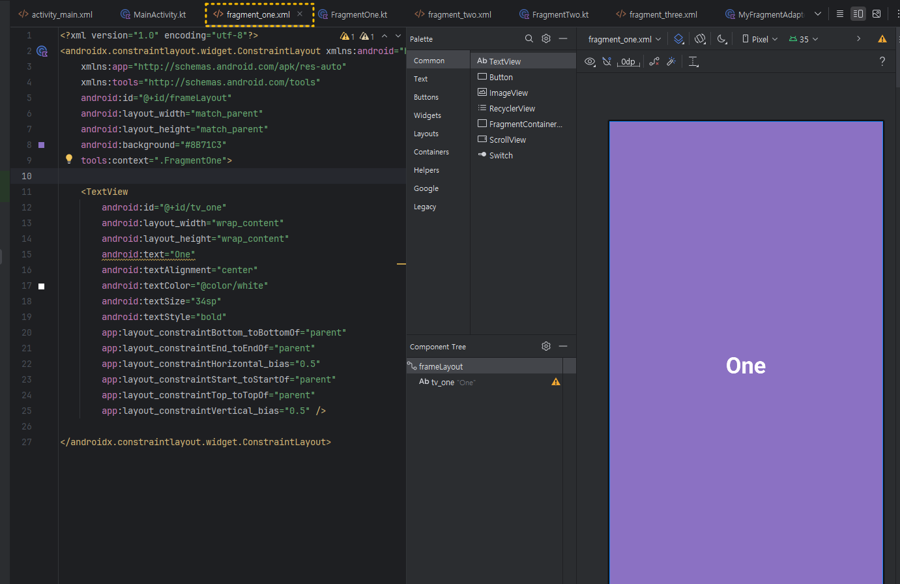This screenshot has height=584, width=900.
Task: Select the Containers palette category
Action: point(438,152)
